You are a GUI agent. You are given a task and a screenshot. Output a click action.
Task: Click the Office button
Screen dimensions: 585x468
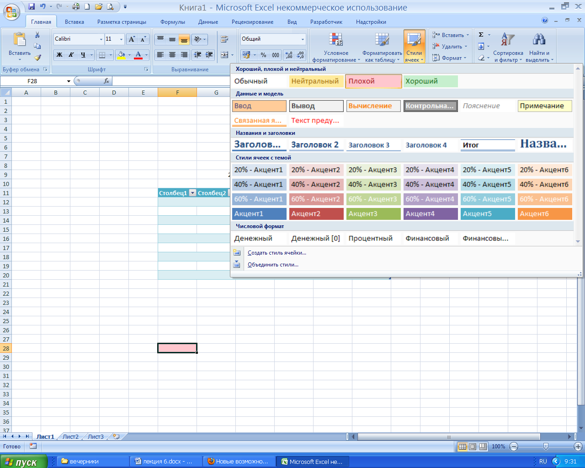pyautogui.click(x=11, y=11)
